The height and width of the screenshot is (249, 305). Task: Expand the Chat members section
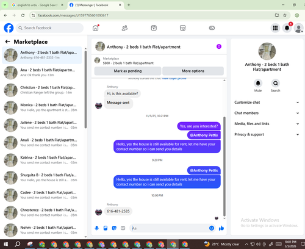coord(267,113)
